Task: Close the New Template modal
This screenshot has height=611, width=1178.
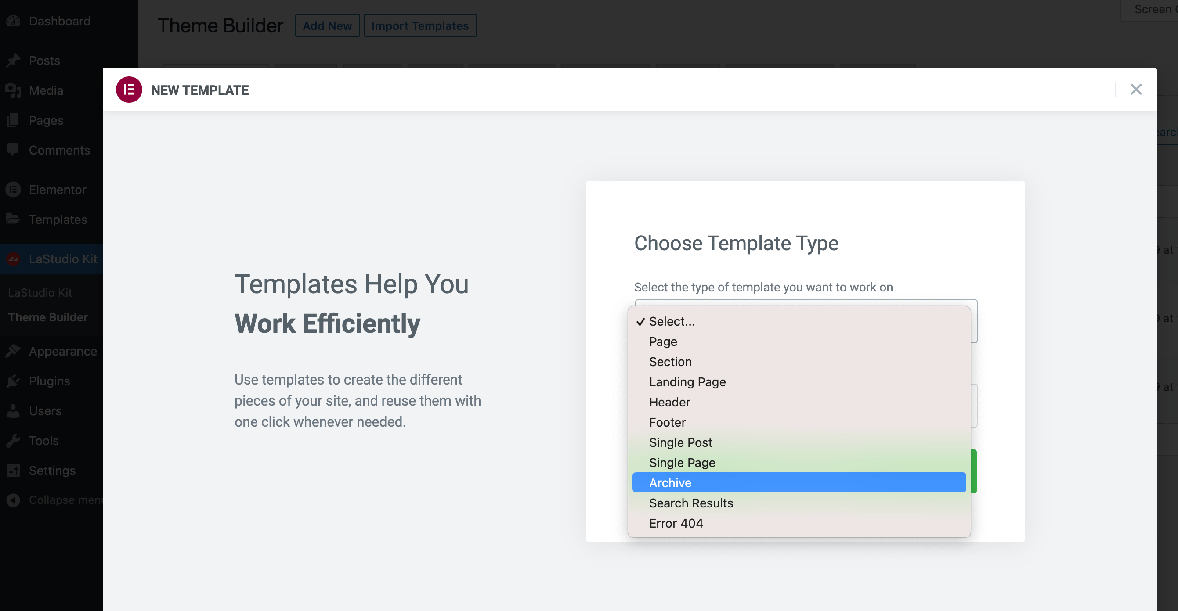Action: pos(1136,90)
